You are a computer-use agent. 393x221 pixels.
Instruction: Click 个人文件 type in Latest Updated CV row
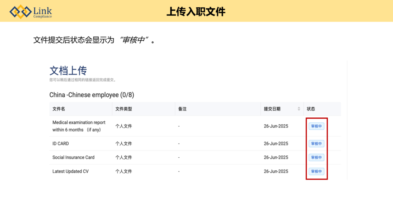pos(124,172)
